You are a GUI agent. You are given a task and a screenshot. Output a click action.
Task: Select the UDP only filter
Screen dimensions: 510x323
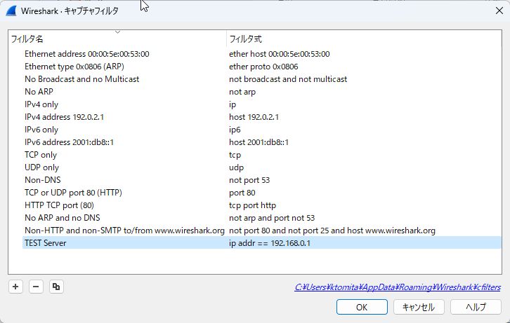pyautogui.click(x=41, y=167)
